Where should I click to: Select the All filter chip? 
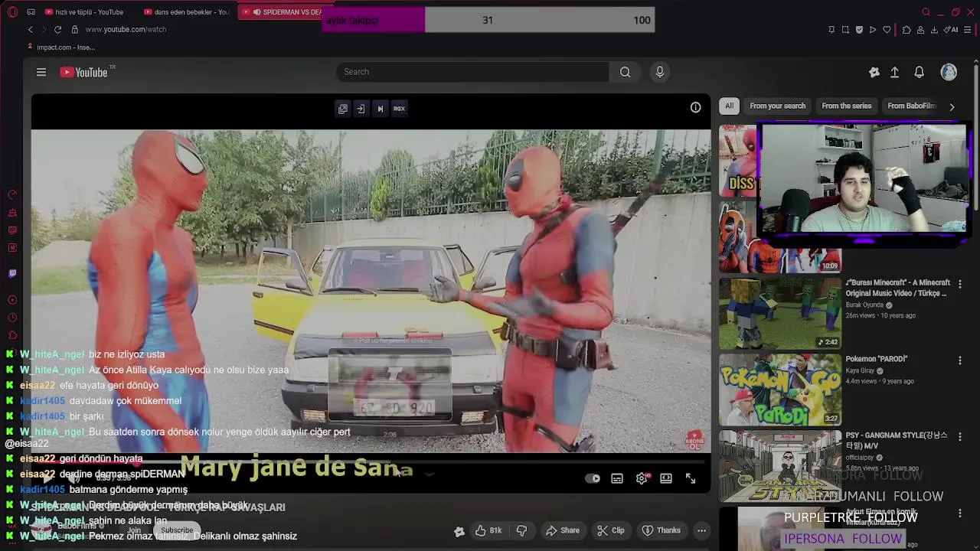coord(729,106)
